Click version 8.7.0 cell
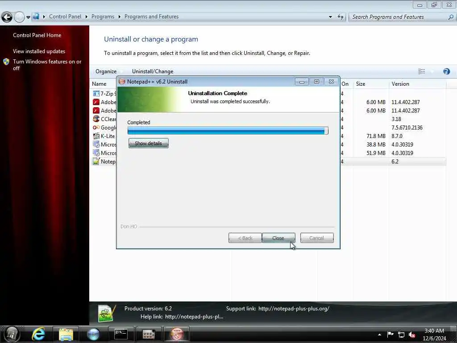 pos(397,136)
